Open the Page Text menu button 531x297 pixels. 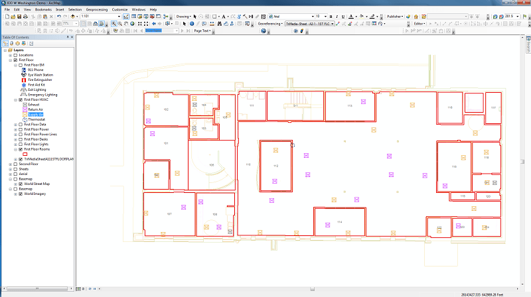[x=202, y=30]
